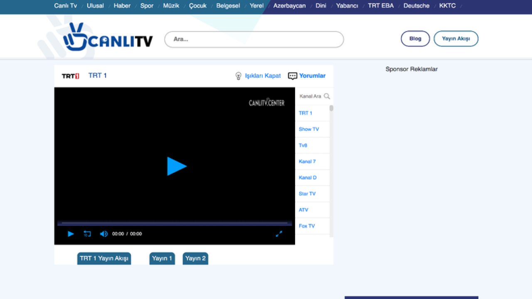Open the Ulusal category menu

point(95,6)
